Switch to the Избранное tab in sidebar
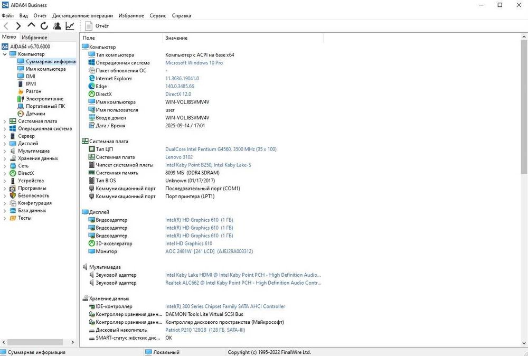528x356 pixels. click(x=34, y=38)
